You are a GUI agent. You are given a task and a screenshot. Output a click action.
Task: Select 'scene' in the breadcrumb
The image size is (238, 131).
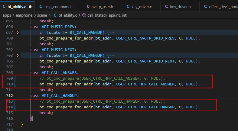coord(42,15)
